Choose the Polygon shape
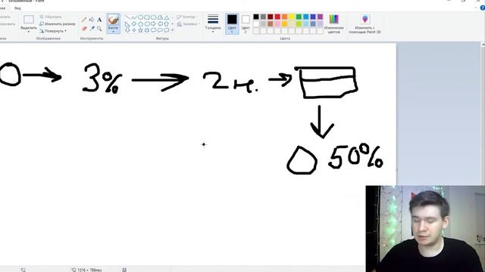The image size is (485, 272). [x=160, y=17]
